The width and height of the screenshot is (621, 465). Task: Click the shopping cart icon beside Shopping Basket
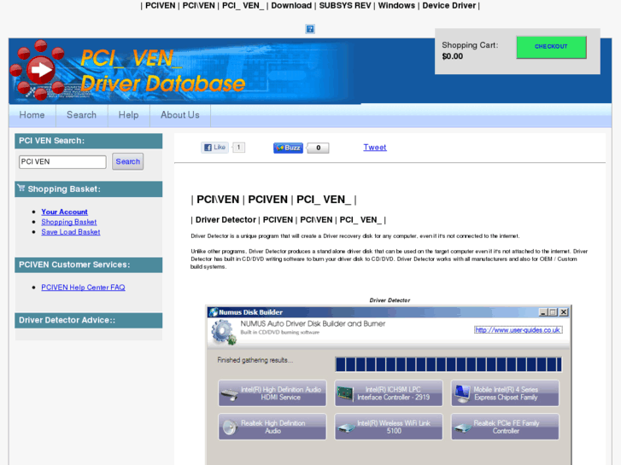[x=21, y=188]
